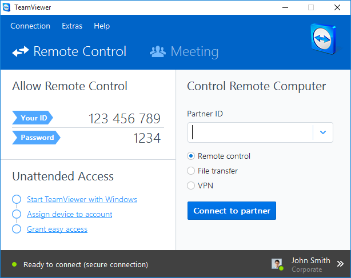This screenshot has height=278, width=351.
Task: Open the Extras menu
Action: [x=72, y=26]
